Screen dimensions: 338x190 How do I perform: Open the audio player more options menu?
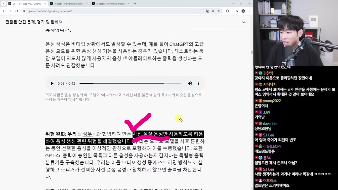pyautogui.click(x=198, y=83)
